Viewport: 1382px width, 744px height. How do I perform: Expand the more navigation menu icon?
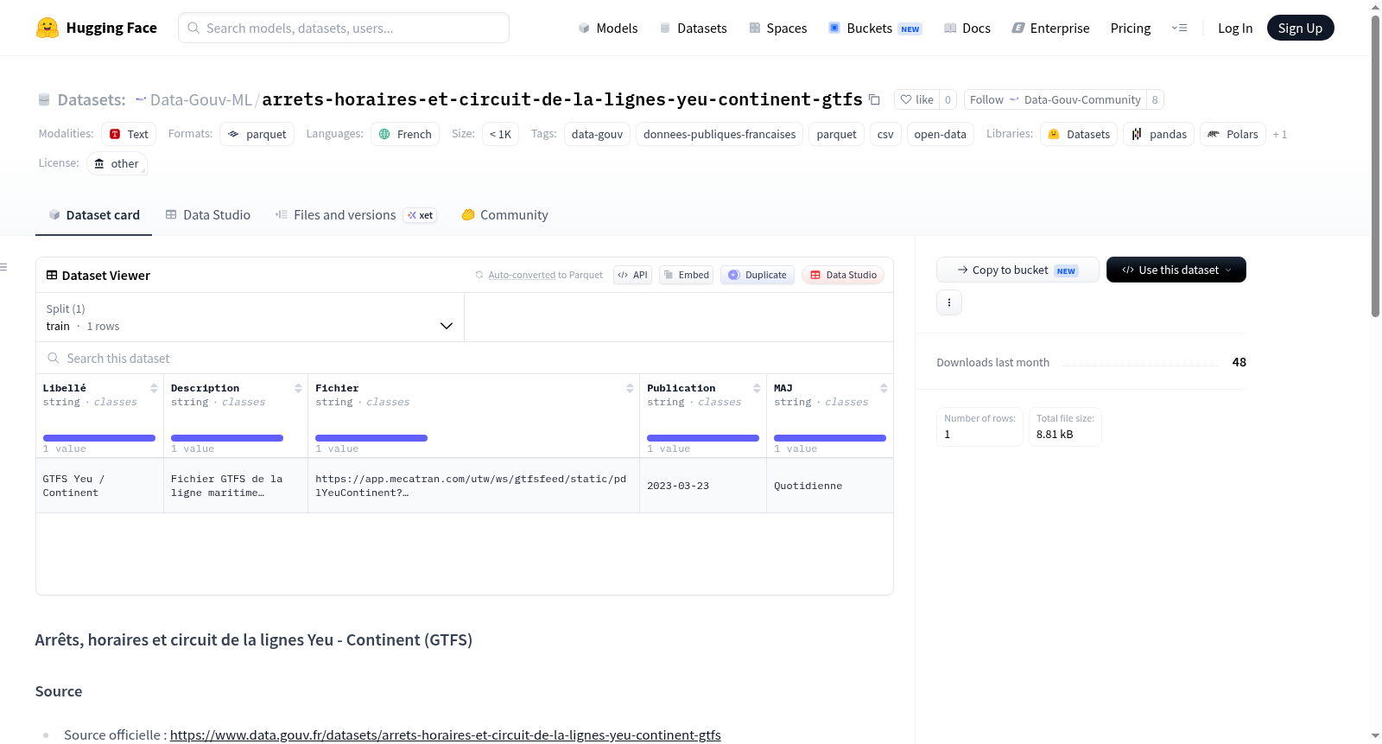[1179, 28]
